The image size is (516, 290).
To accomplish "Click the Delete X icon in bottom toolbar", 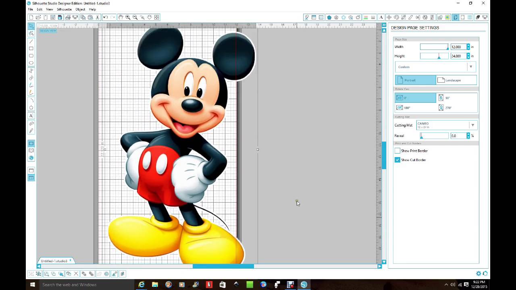I will coord(76,274).
